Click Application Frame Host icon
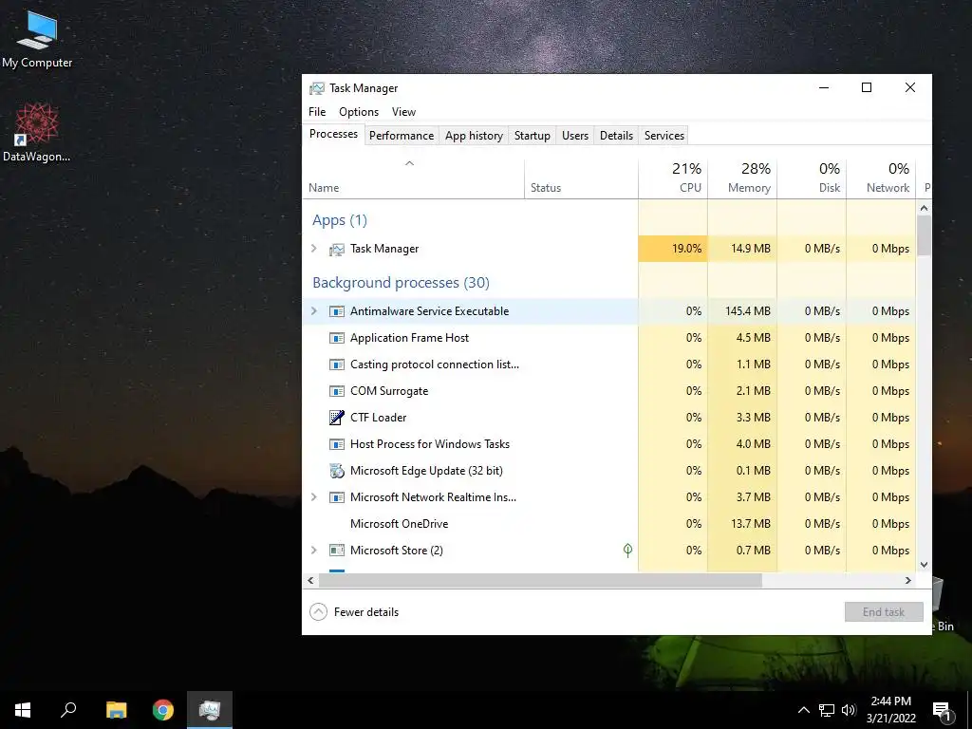972x729 pixels. click(x=337, y=338)
